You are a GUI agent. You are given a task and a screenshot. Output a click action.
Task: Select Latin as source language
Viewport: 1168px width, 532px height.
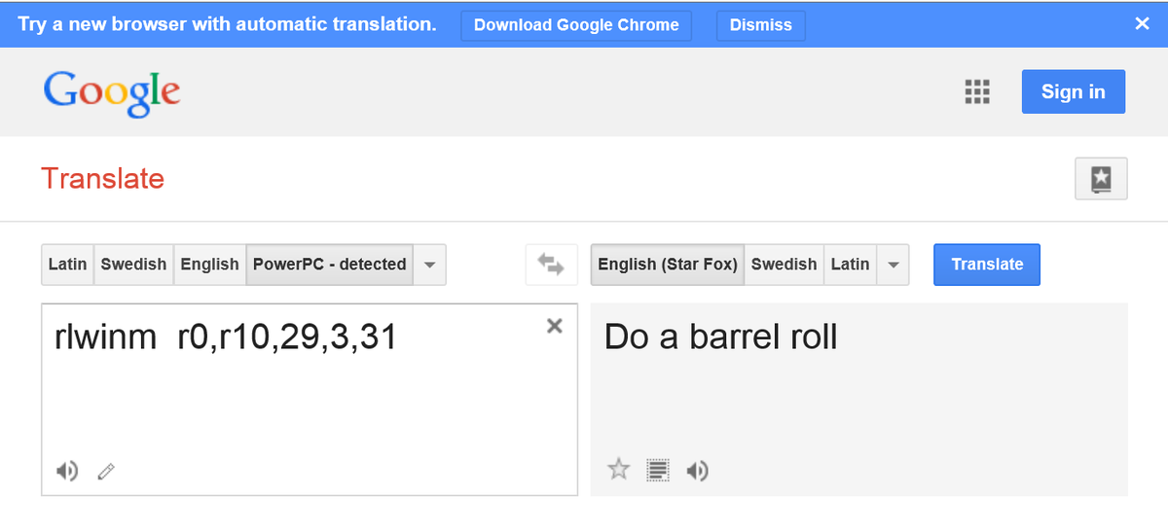(x=67, y=265)
